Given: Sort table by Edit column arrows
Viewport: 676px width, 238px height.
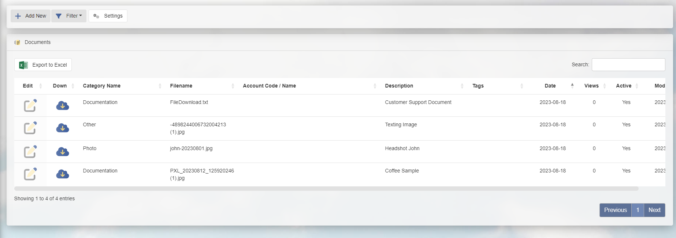Looking at the screenshot, I should coord(41,86).
